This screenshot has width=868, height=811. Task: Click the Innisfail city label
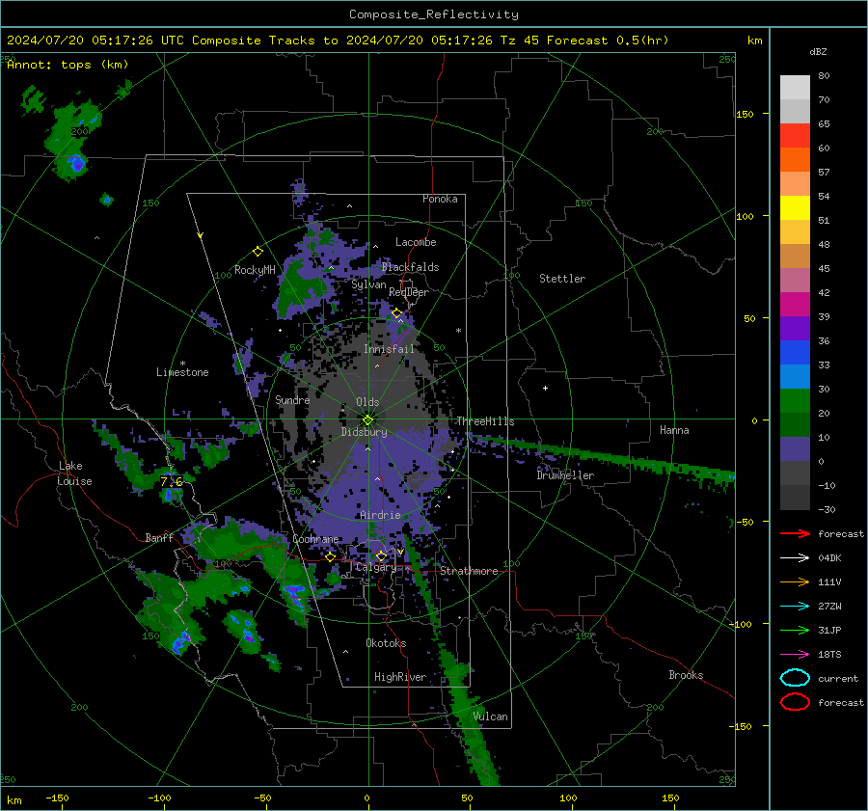pyautogui.click(x=389, y=349)
